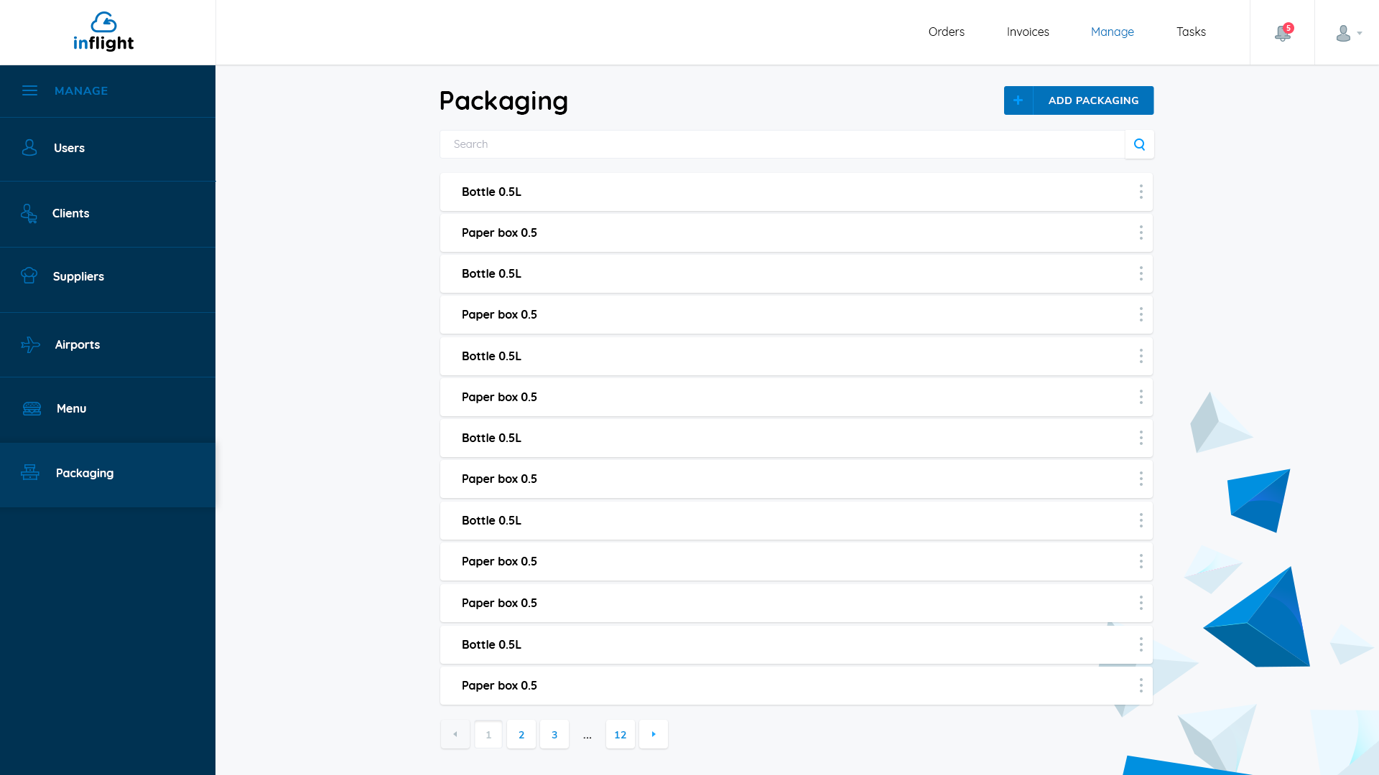
Task: Open the Orders navigation tab
Action: click(x=946, y=32)
